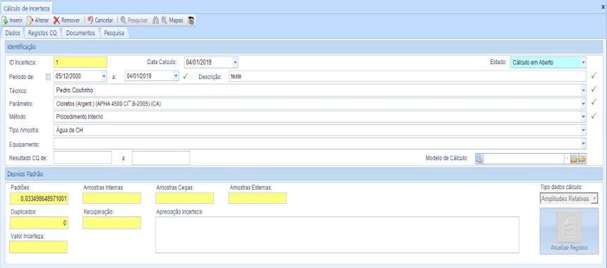The image size is (607, 268).
Task: Click the Modelo de Cálculo list icon
Action: click(479, 158)
